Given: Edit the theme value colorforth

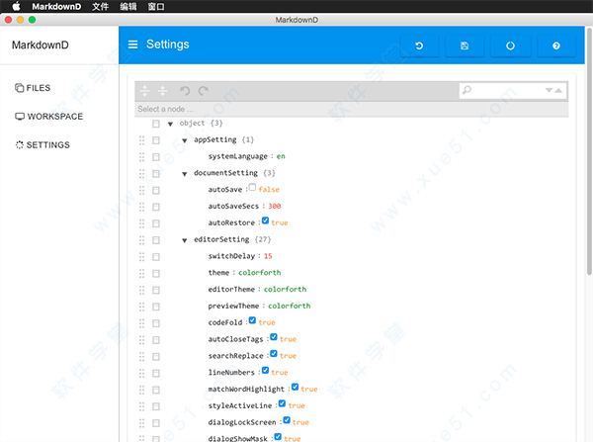Looking at the screenshot, I should click(259, 273).
